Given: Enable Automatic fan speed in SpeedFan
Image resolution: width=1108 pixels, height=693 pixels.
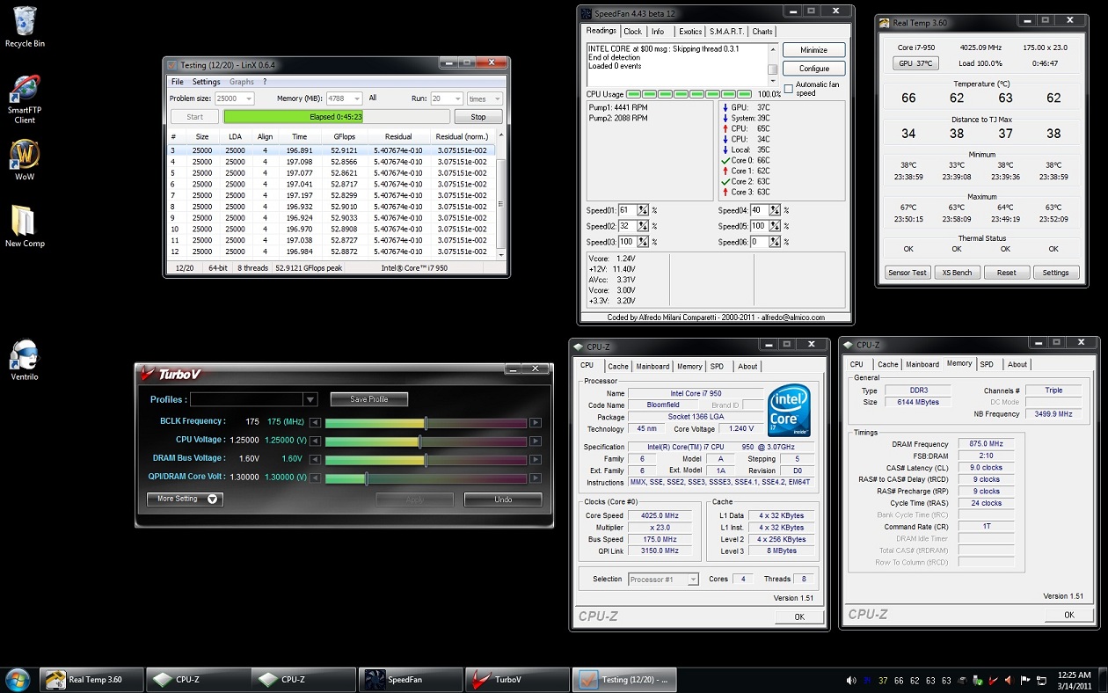Looking at the screenshot, I should [789, 89].
